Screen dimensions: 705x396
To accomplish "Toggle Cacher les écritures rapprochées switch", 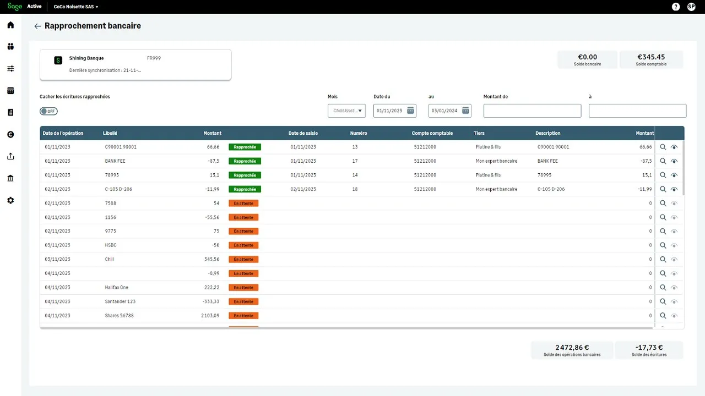I will pos(48,111).
